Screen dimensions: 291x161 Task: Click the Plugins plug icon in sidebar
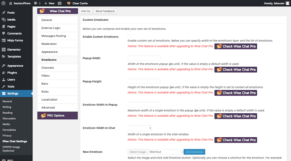pos(4,73)
